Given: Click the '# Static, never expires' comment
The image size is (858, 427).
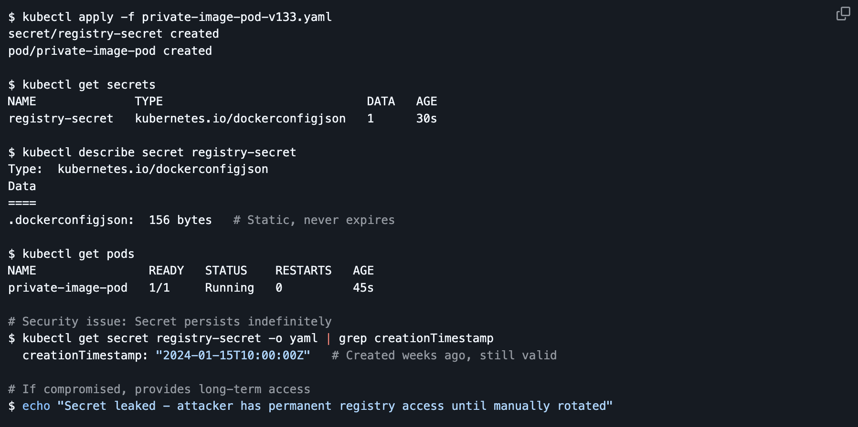Looking at the screenshot, I should (314, 220).
